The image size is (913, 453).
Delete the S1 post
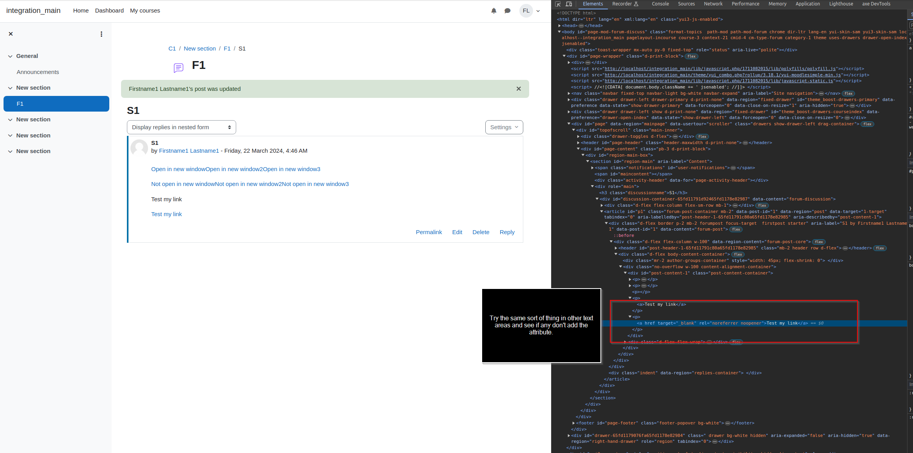click(x=481, y=232)
